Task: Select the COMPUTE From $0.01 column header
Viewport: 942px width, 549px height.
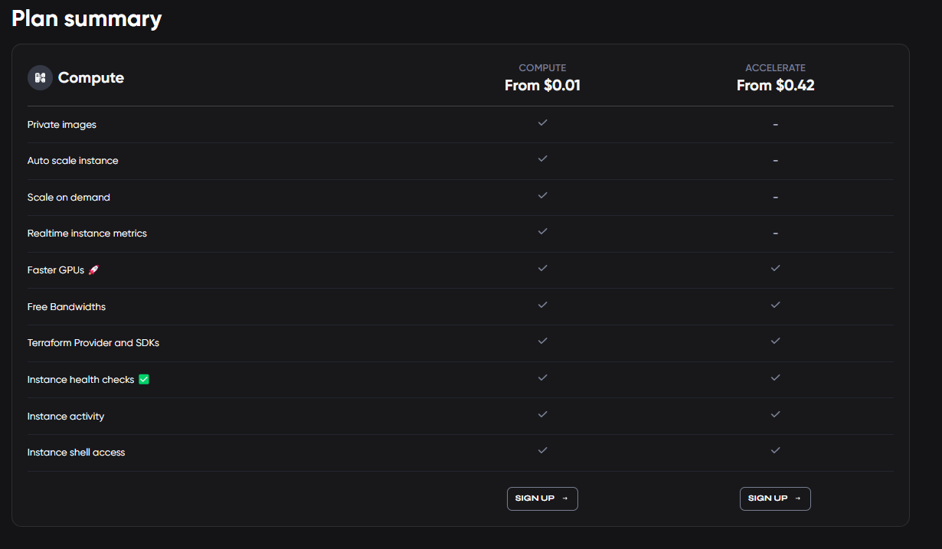Action: [x=542, y=78]
